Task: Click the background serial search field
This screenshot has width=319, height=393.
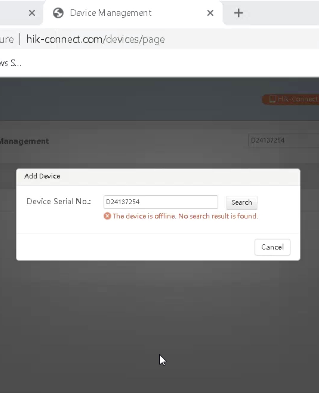Action: coord(283,140)
